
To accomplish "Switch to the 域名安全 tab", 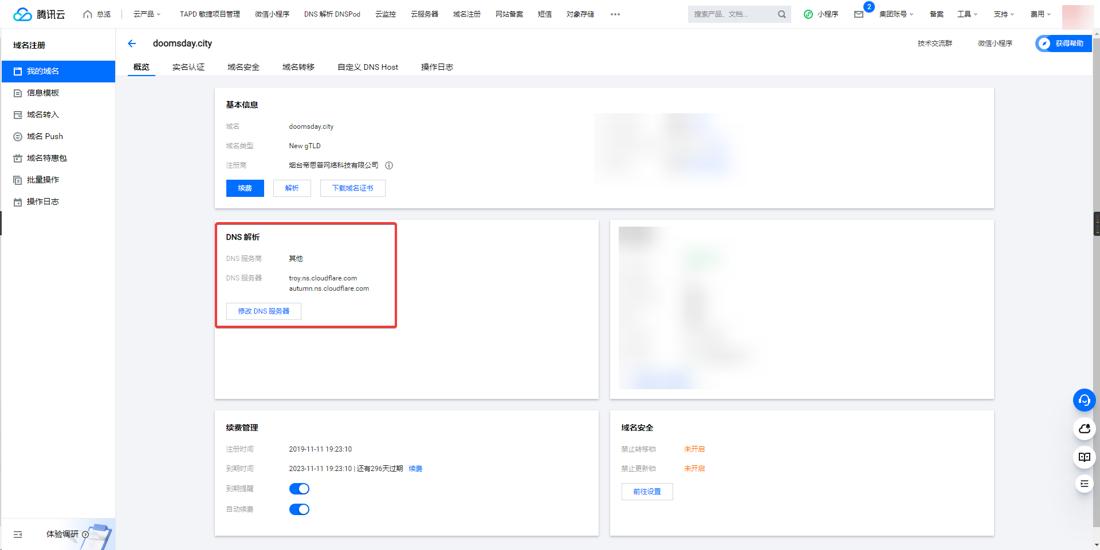I will click(x=243, y=67).
